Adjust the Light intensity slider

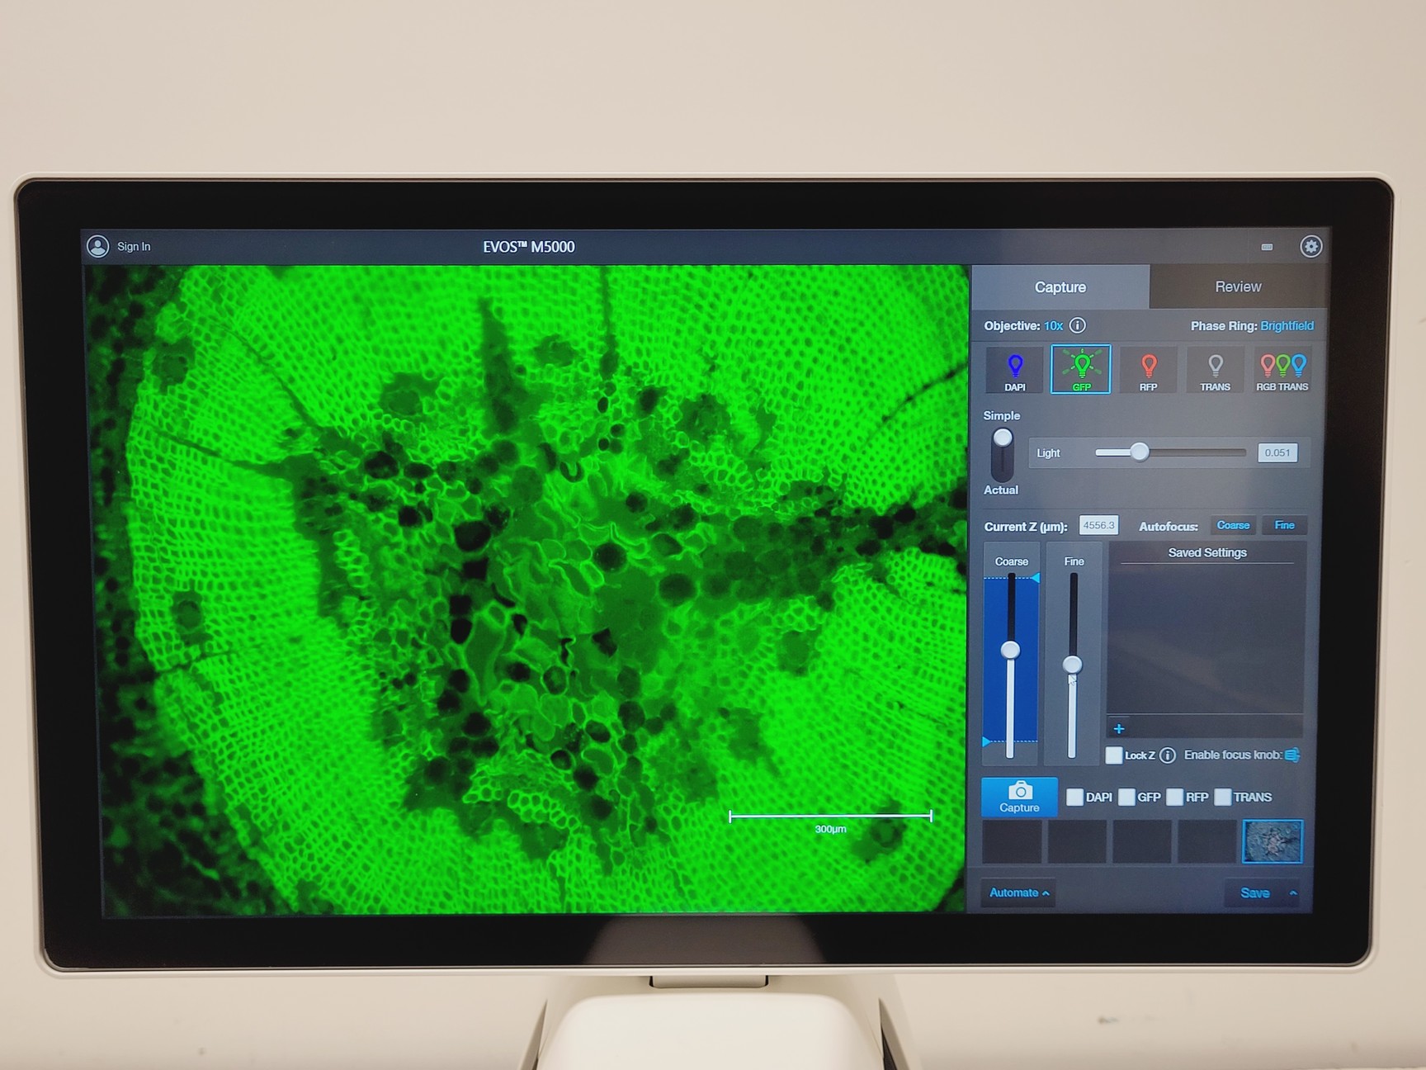pos(1140,452)
